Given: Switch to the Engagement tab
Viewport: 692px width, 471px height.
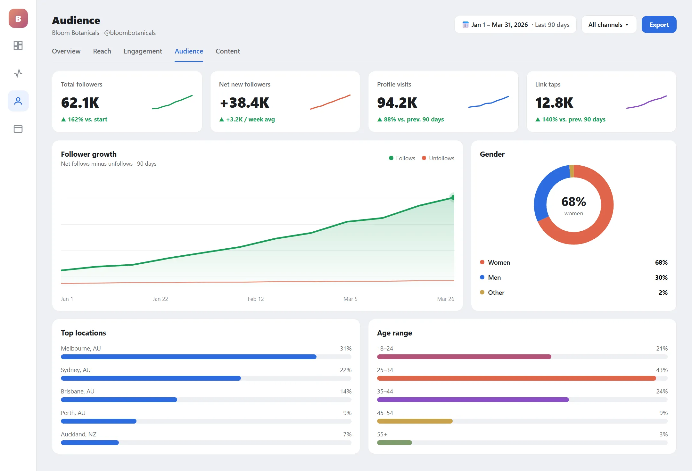Looking at the screenshot, I should coord(143,51).
